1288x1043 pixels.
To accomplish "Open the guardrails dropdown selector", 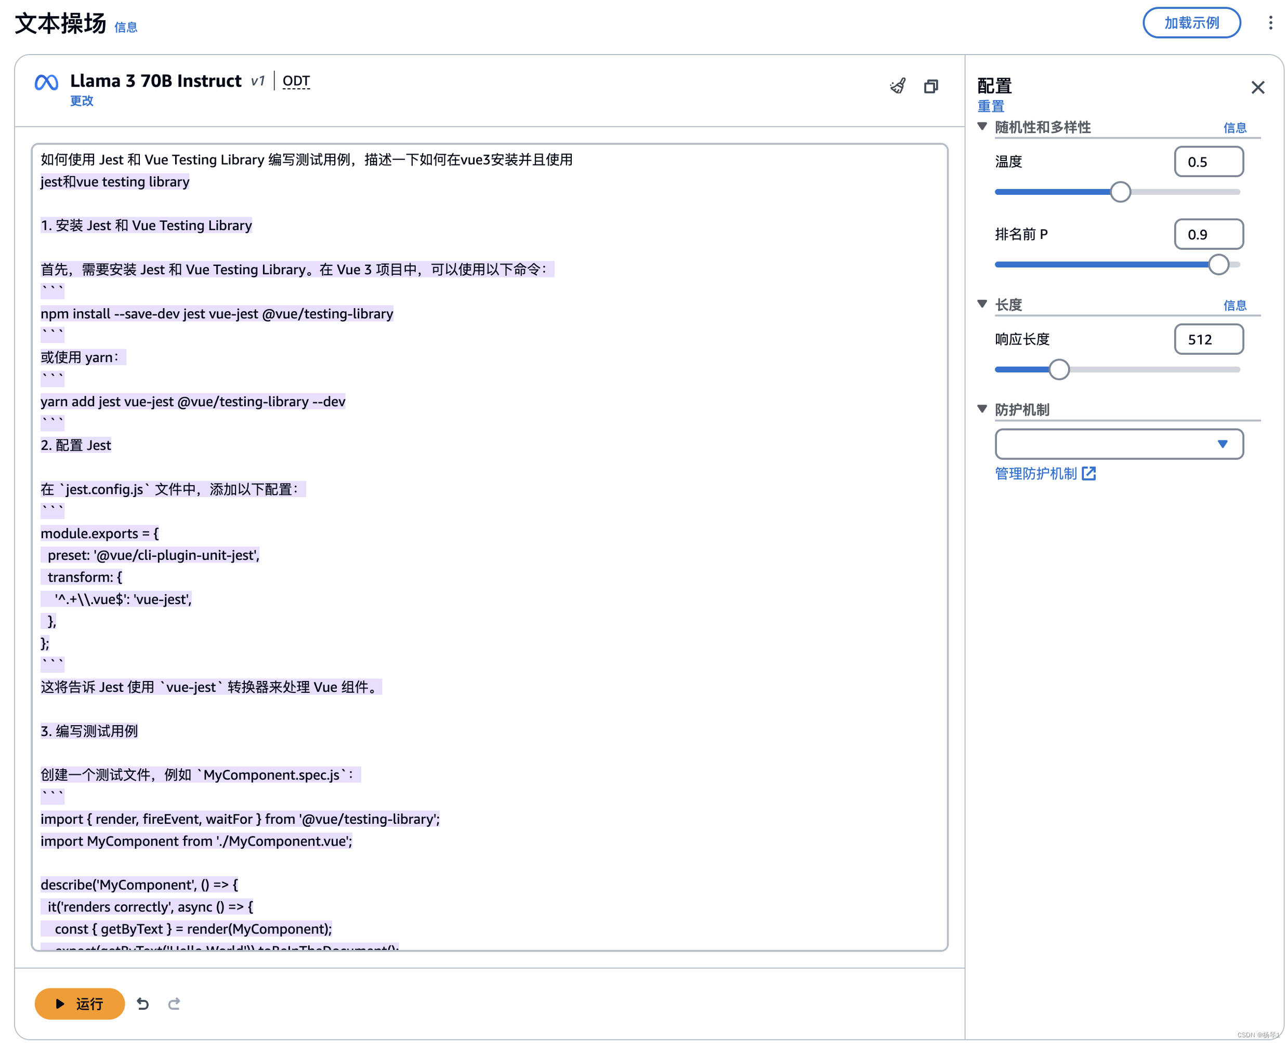I will (1119, 444).
